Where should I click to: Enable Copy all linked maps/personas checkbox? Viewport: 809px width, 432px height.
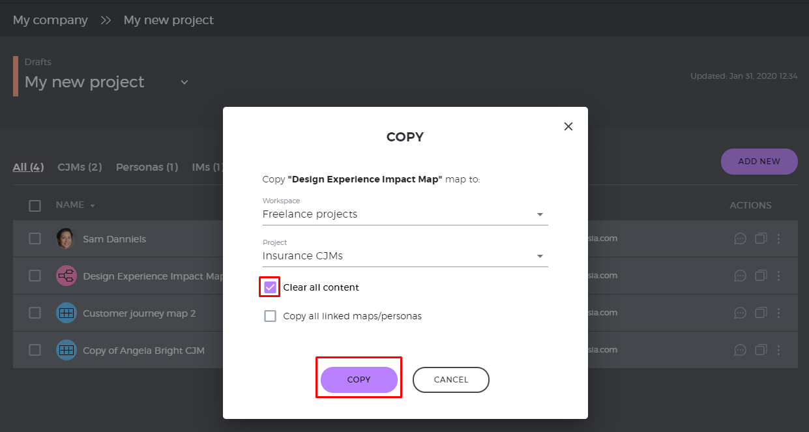(270, 316)
